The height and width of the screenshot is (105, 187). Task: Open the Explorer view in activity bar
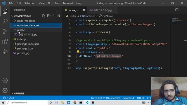(5, 11)
